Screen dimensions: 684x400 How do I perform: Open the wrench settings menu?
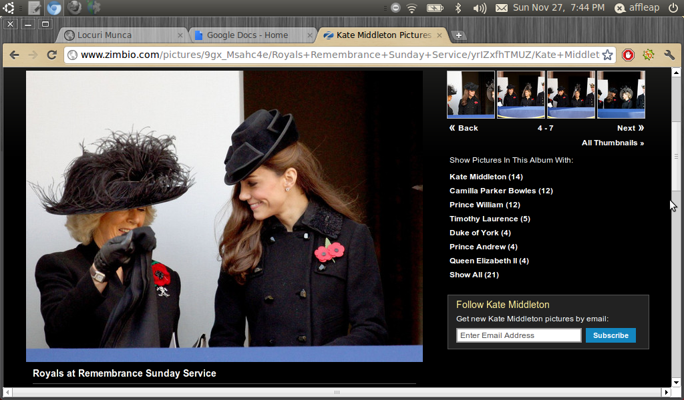pos(669,55)
